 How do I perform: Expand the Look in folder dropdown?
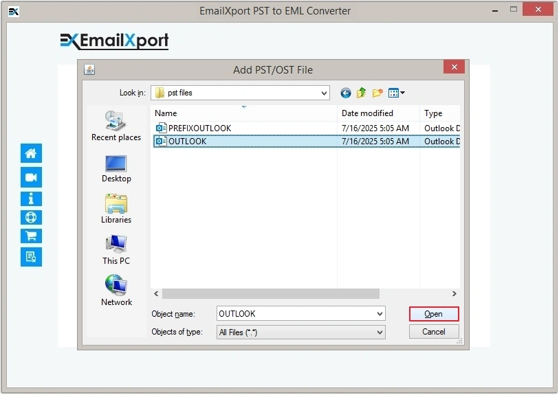coord(323,93)
